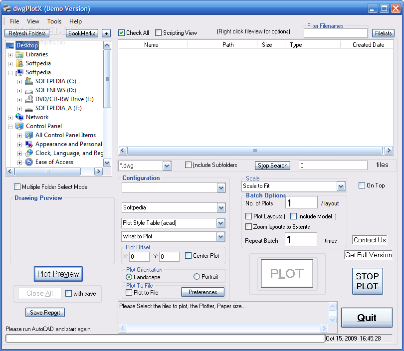Screen dimensions: 404x351
Task: Toggle the On Top checkbox
Action: [x=362, y=185]
